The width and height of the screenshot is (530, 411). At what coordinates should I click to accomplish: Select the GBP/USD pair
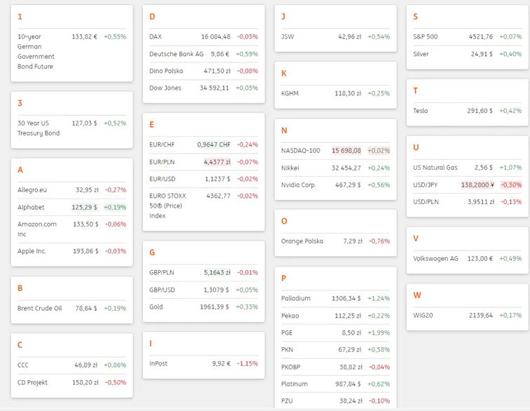203,290
